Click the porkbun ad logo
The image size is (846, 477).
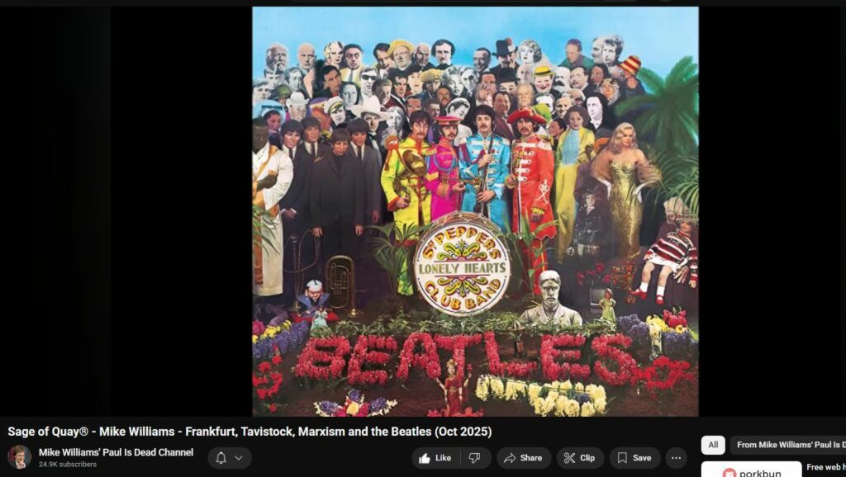coord(751,473)
